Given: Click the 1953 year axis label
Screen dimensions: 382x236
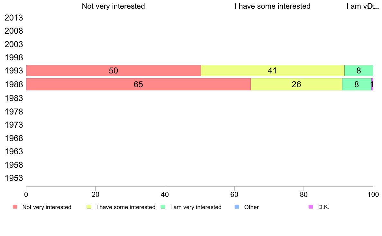Looking at the screenshot, I should tap(14, 178).
